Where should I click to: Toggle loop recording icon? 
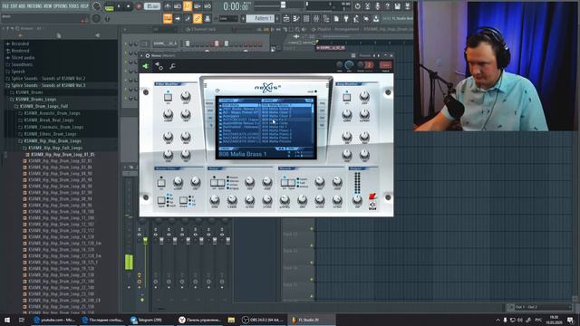[x=208, y=6]
